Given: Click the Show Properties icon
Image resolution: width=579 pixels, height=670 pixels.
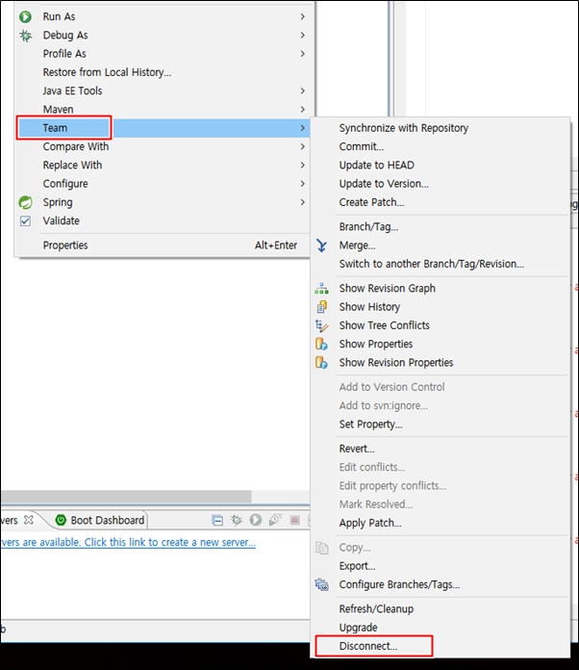Looking at the screenshot, I should 321,344.
